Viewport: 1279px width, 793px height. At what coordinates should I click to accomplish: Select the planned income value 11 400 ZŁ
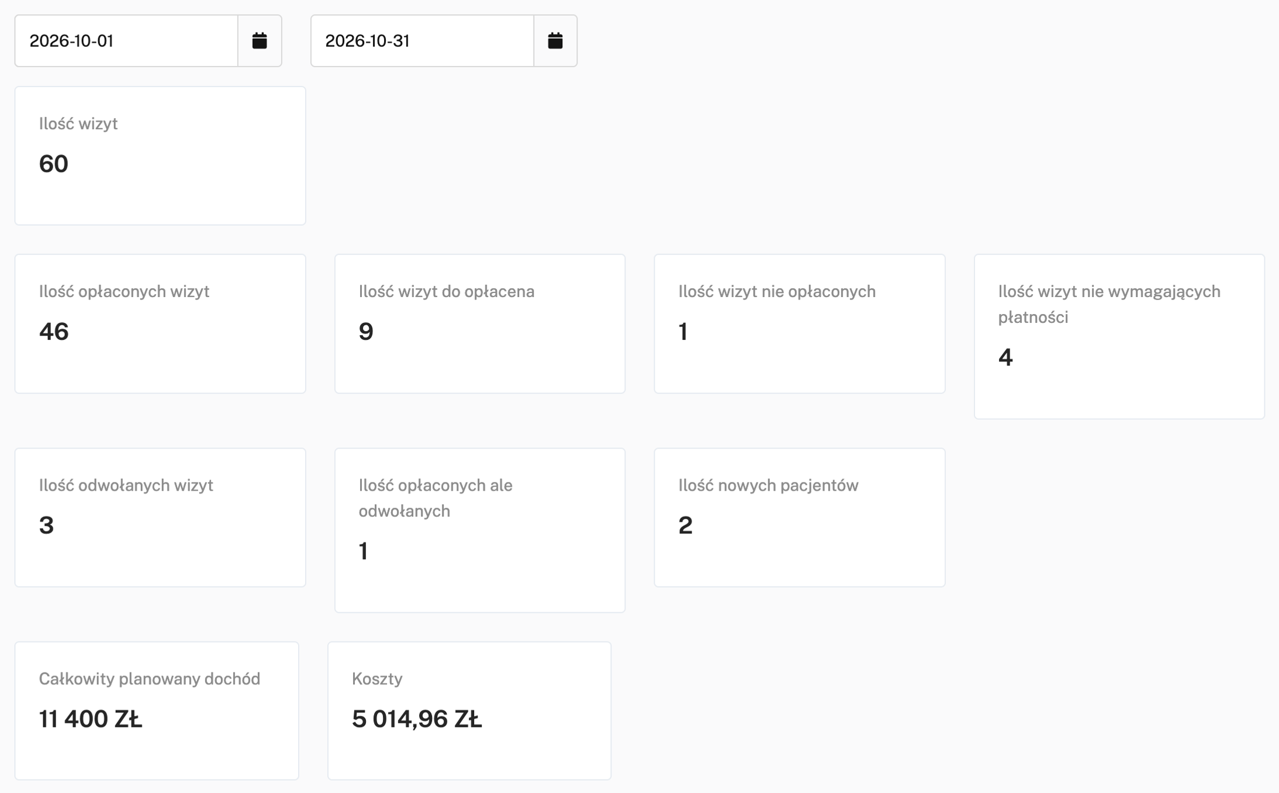pos(91,719)
